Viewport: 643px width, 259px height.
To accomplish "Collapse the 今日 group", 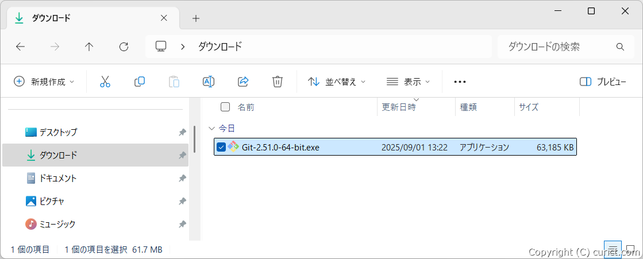I will pyautogui.click(x=212, y=128).
